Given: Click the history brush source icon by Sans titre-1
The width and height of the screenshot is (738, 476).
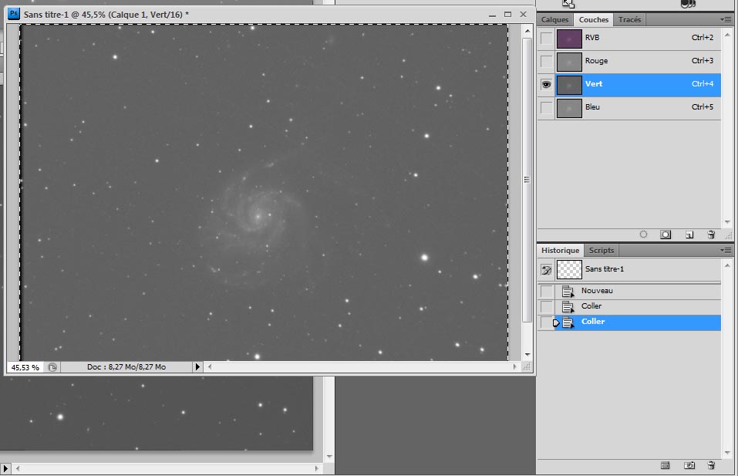Looking at the screenshot, I should click(547, 269).
